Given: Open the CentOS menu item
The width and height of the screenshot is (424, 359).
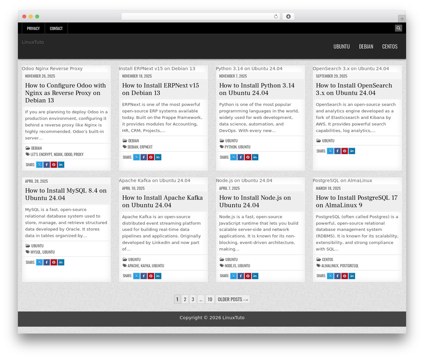Looking at the screenshot, I should tap(390, 46).
